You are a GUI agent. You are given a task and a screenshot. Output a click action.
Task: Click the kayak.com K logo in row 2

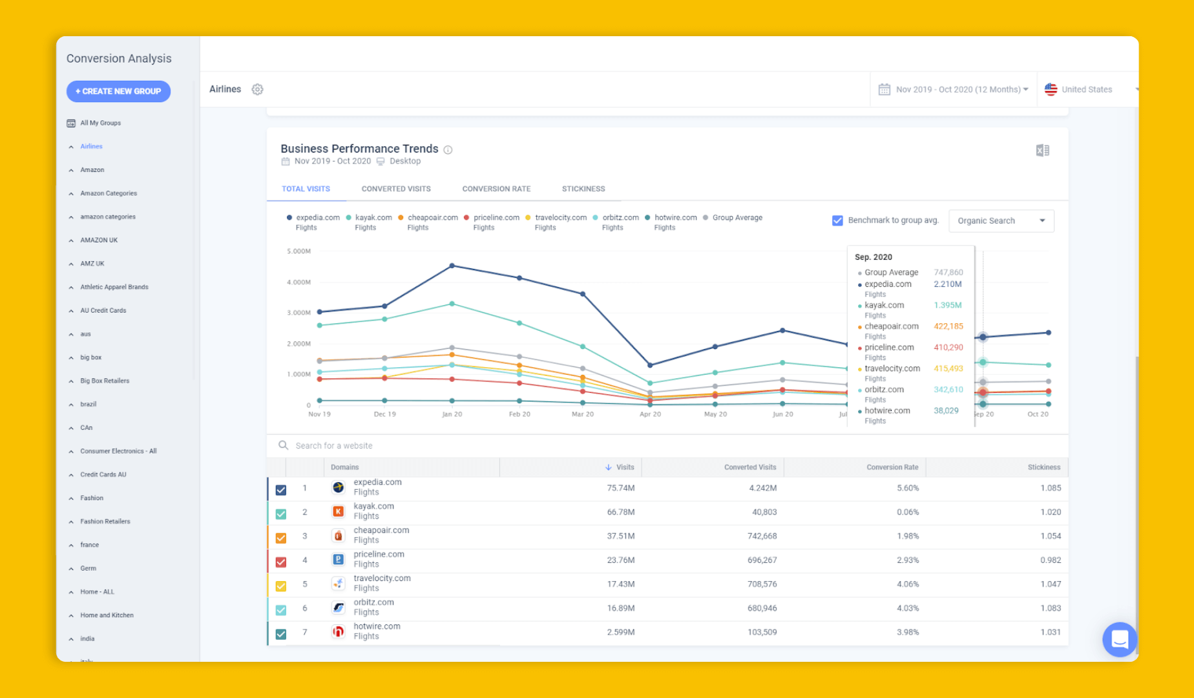pyautogui.click(x=338, y=511)
